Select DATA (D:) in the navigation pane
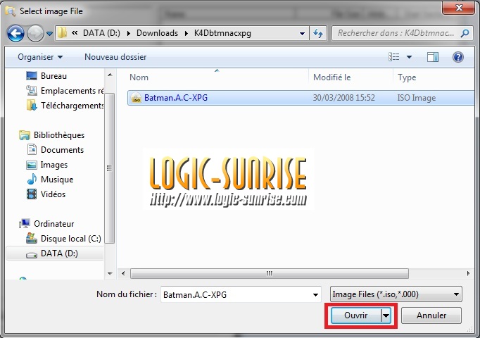 pos(59,254)
